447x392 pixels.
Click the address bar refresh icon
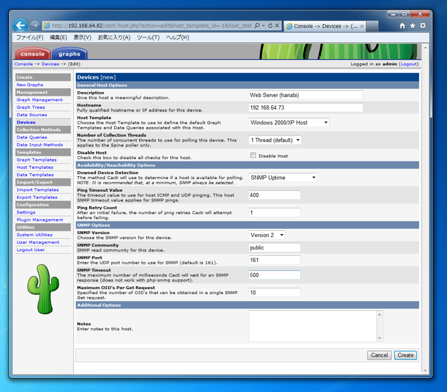[270, 25]
